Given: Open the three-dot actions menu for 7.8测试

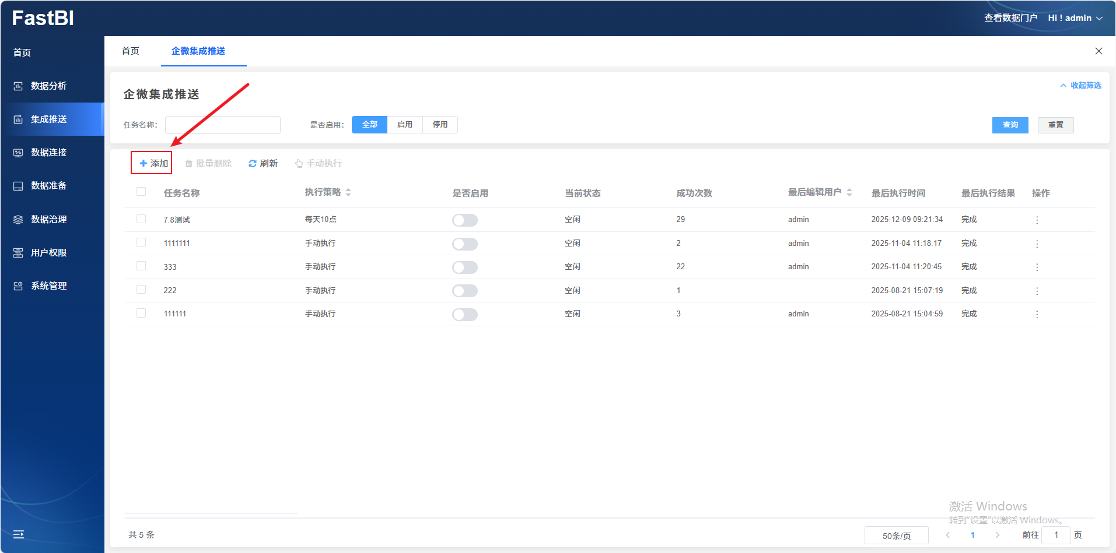Looking at the screenshot, I should pos(1037,220).
